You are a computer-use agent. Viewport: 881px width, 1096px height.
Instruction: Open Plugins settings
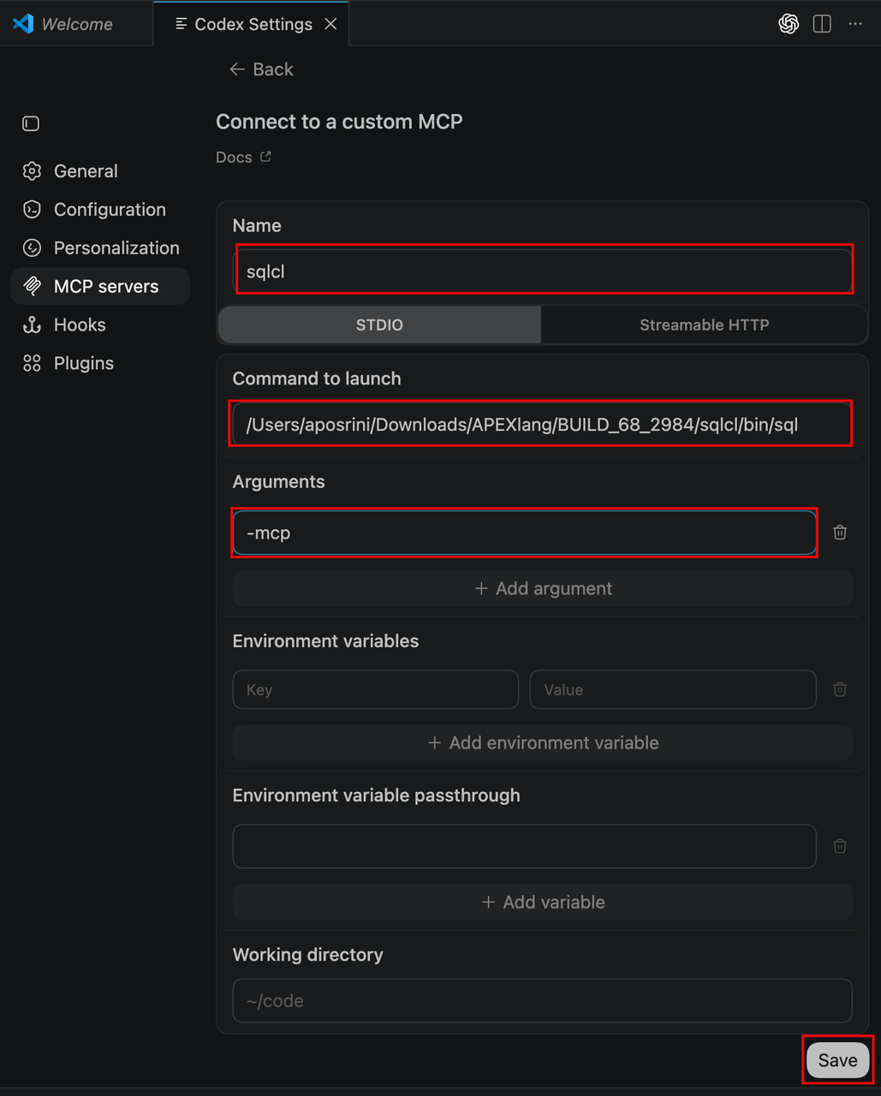pyautogui.click(x=100, y=363)
